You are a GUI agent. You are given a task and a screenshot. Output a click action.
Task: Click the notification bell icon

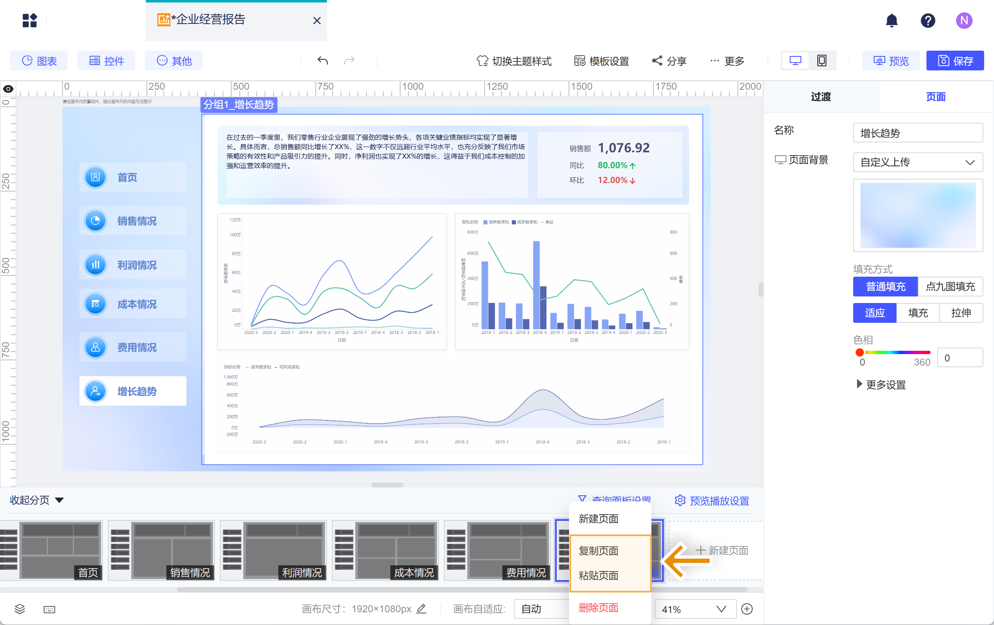tap(891, 20)
